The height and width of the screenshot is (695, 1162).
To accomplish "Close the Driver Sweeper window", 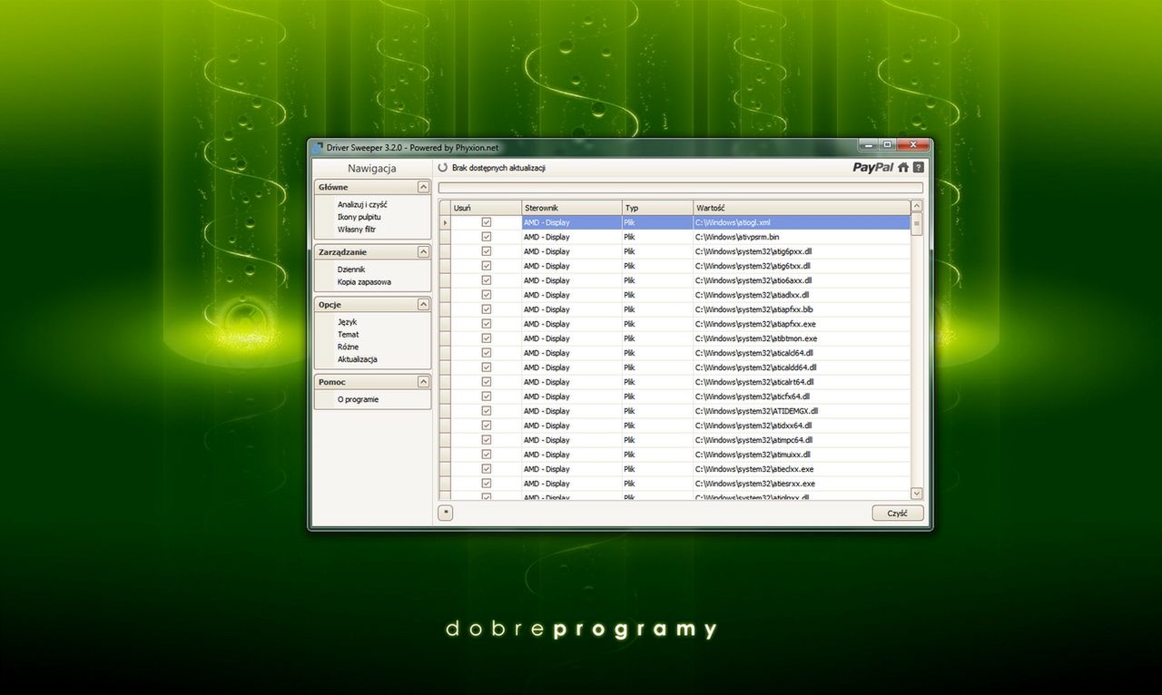I will pos(913,144).
